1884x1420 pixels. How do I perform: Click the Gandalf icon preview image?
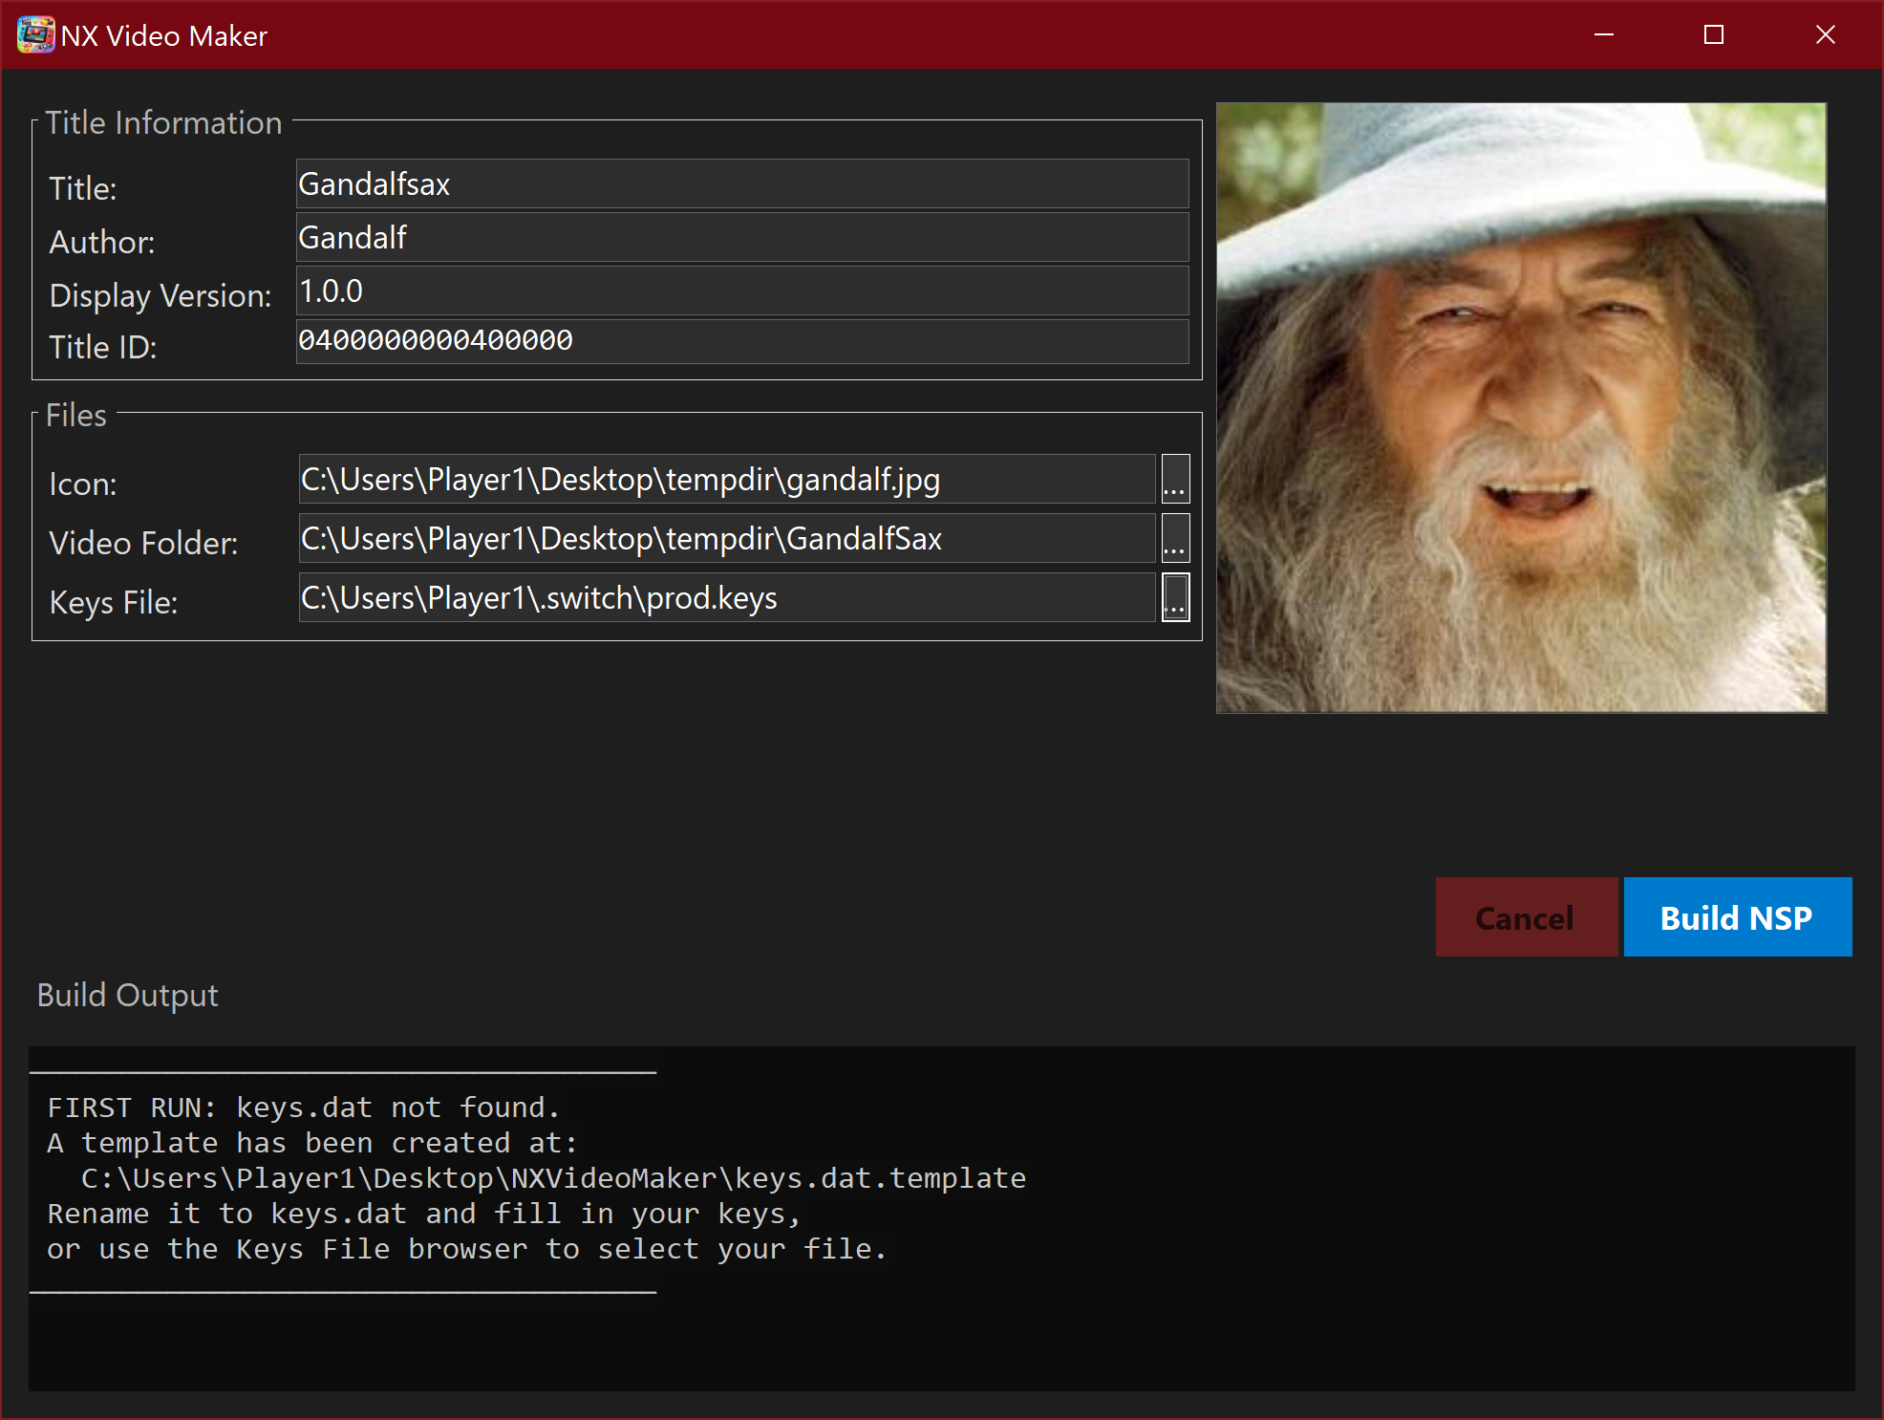coord(1521,408)
